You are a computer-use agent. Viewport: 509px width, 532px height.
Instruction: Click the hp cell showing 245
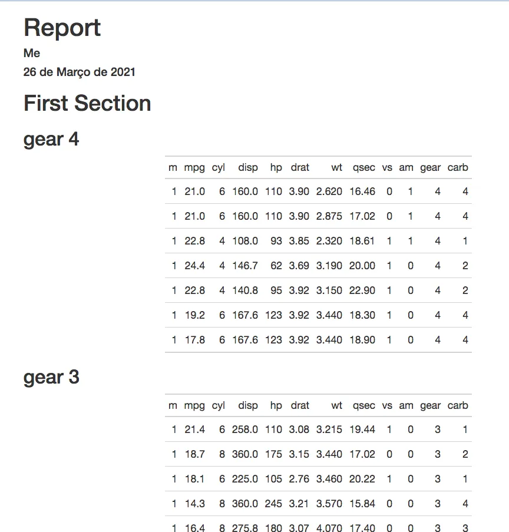pyautogui.click(x=273, y=504)
